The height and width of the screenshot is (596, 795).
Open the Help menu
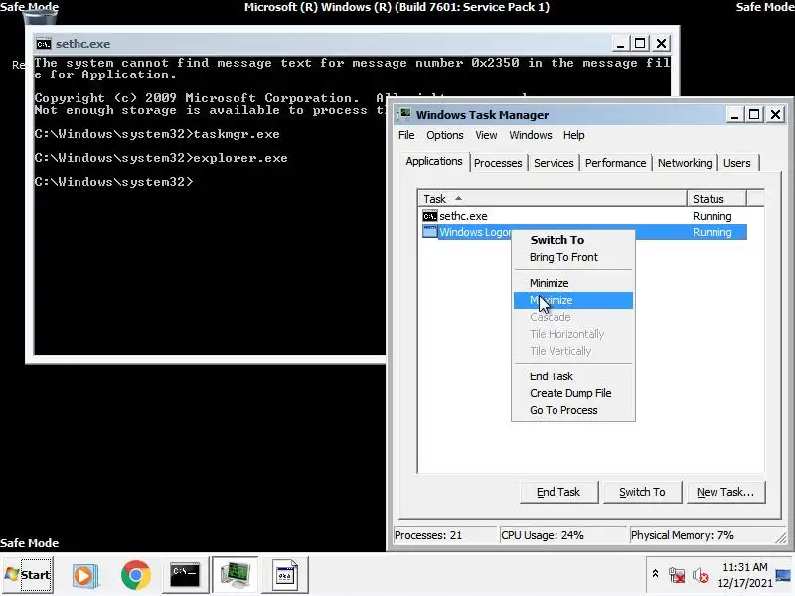click(x=573, y=135)
